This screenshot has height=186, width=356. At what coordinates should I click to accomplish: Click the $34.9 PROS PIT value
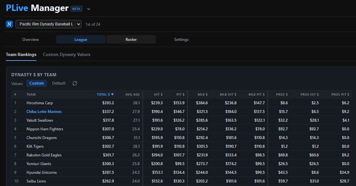[344, 172]
